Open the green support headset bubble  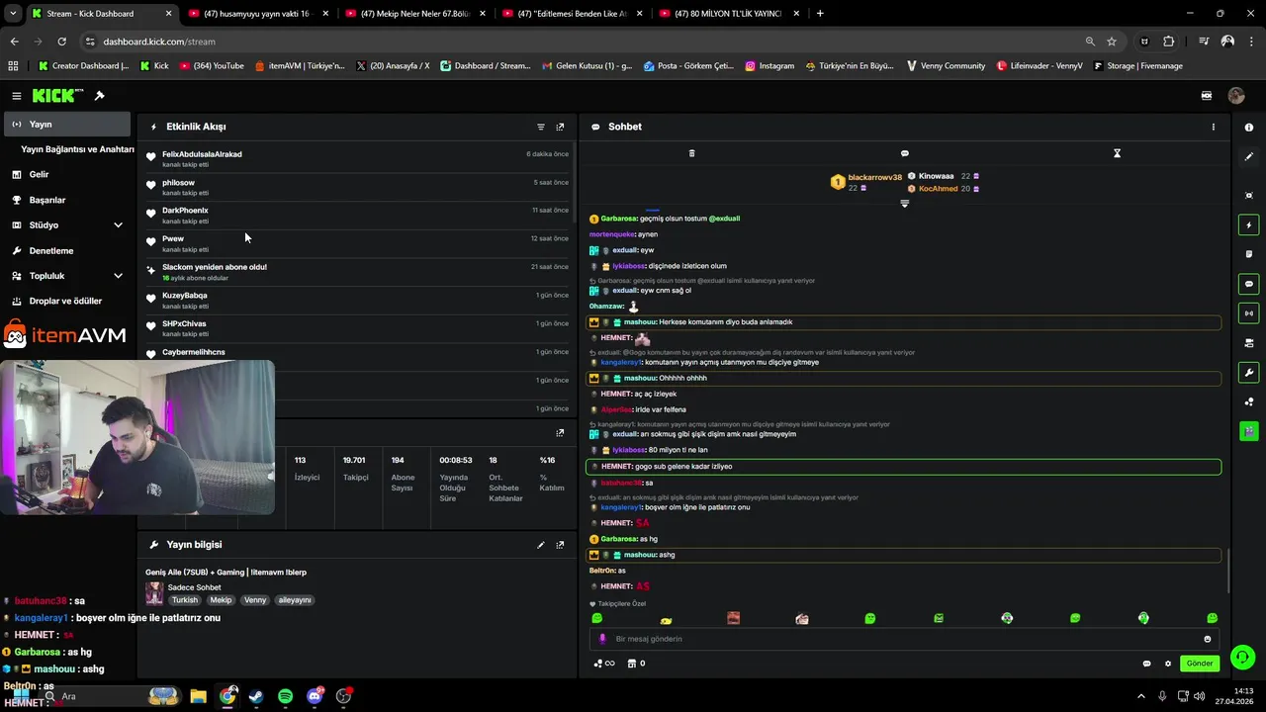(1243, 657)
